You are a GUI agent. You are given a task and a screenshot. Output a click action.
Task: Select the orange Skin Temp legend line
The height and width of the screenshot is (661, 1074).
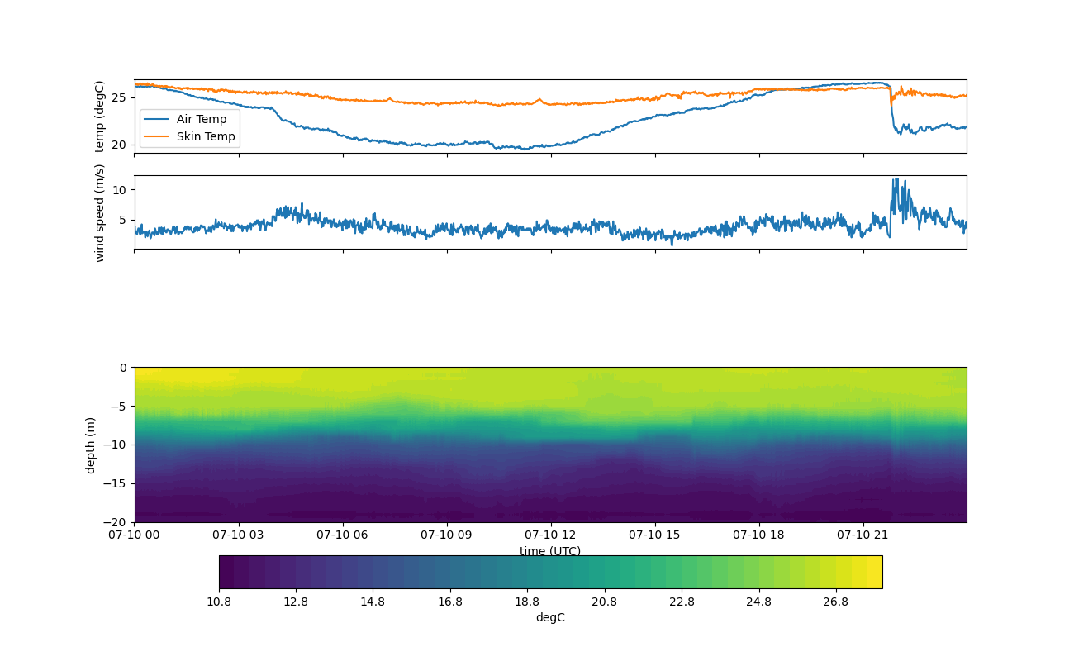(156, 136)
